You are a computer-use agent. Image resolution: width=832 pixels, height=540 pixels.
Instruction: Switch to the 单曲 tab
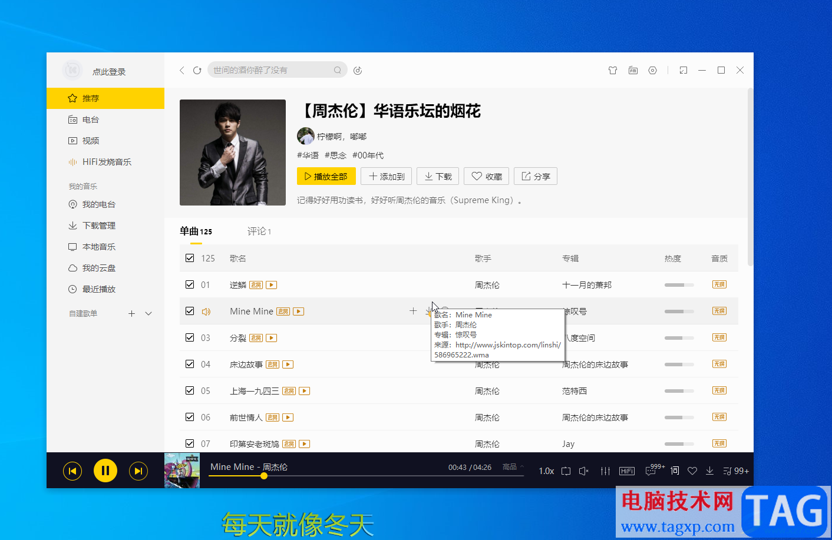coord(196,231)
